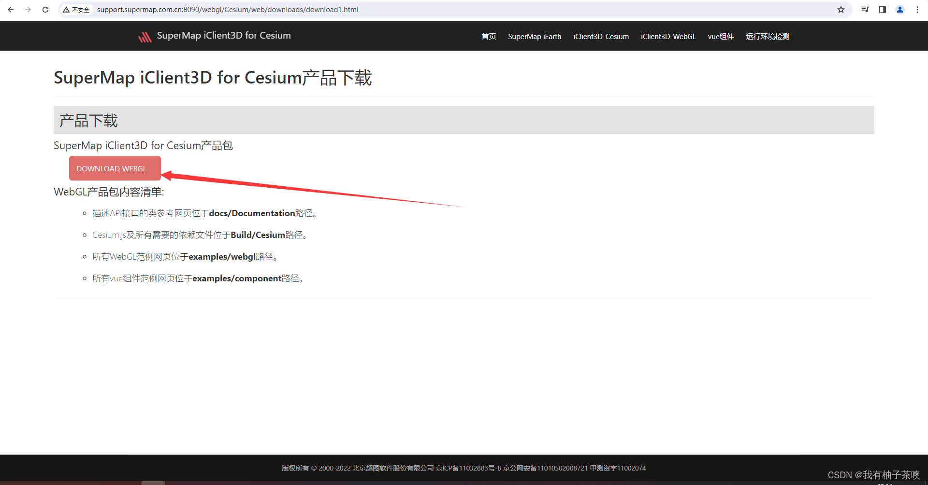Screen dimensions: 928x485
Task: Click the footer copyright text
Action: (464, 468)
